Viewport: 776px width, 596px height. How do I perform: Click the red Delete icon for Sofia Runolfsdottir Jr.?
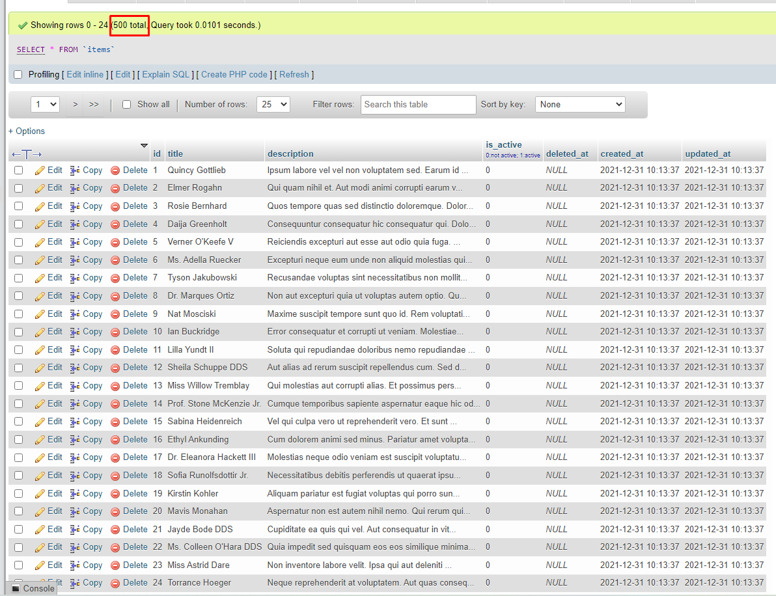click(x=115, y=476)
